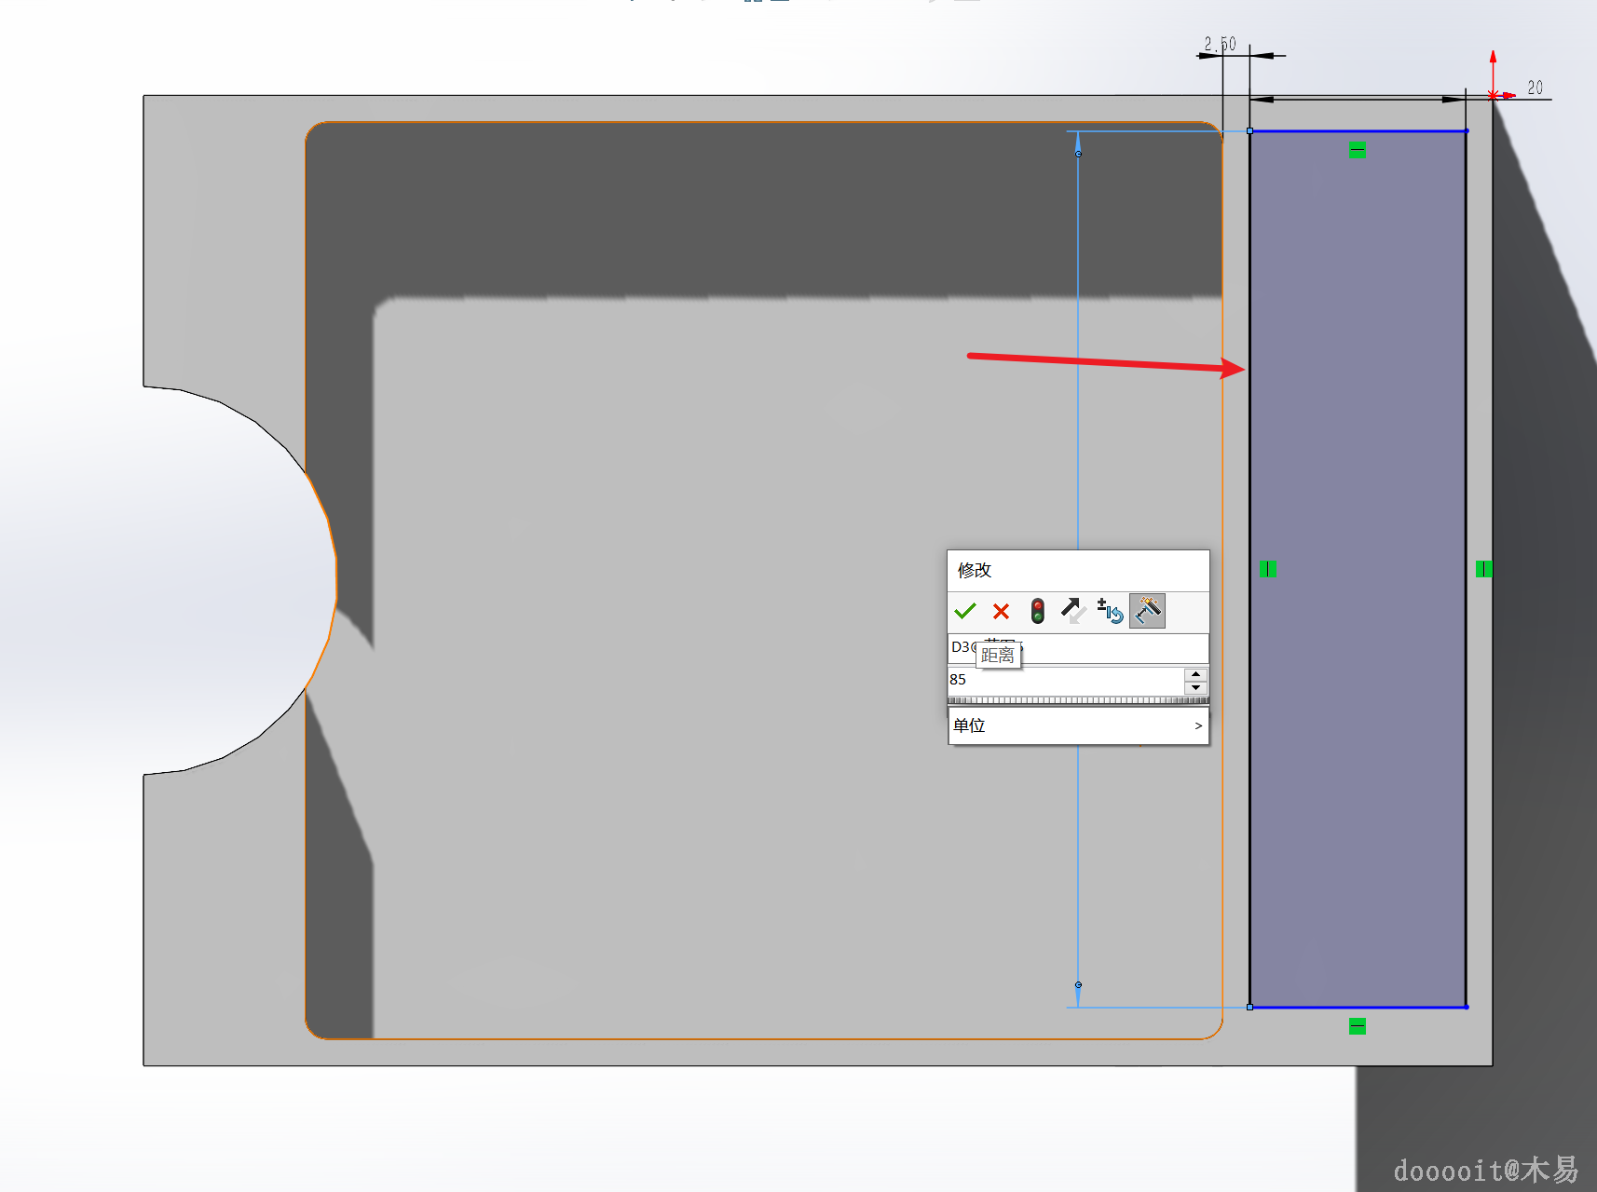Screen dimensions: 1597x1192
Task: Click the value field showing 85
Action: click(1066, 680)
